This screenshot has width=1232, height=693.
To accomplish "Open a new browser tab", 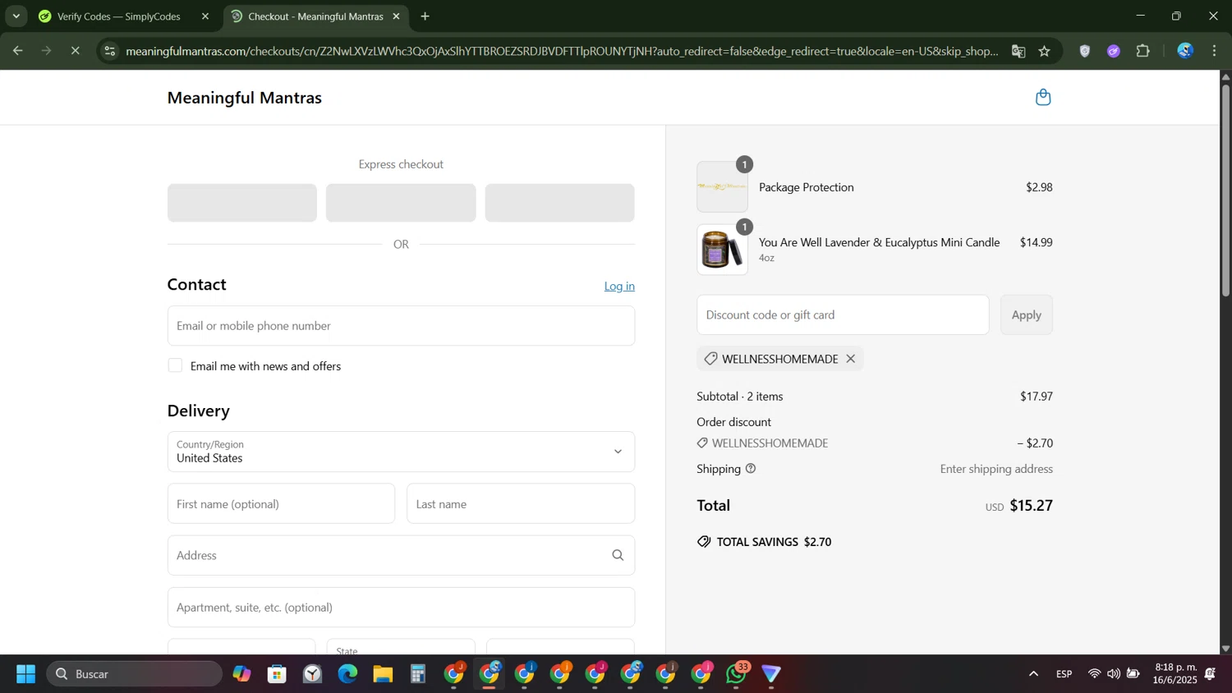I will click(425, 16).
